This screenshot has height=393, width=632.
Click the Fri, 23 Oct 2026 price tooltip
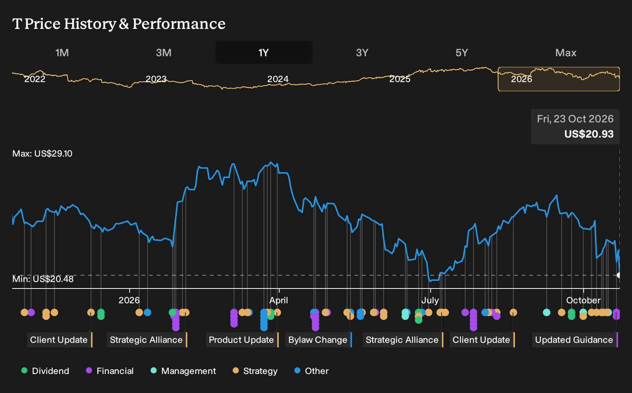(x=575, y=127)
